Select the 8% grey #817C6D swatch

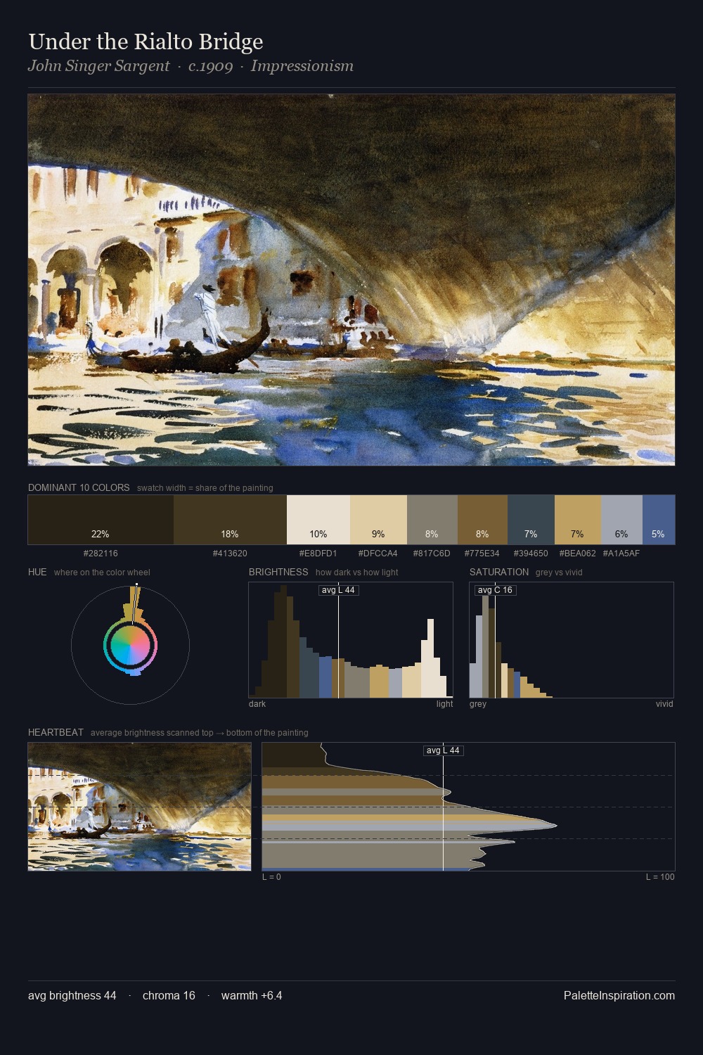point(432,520)
